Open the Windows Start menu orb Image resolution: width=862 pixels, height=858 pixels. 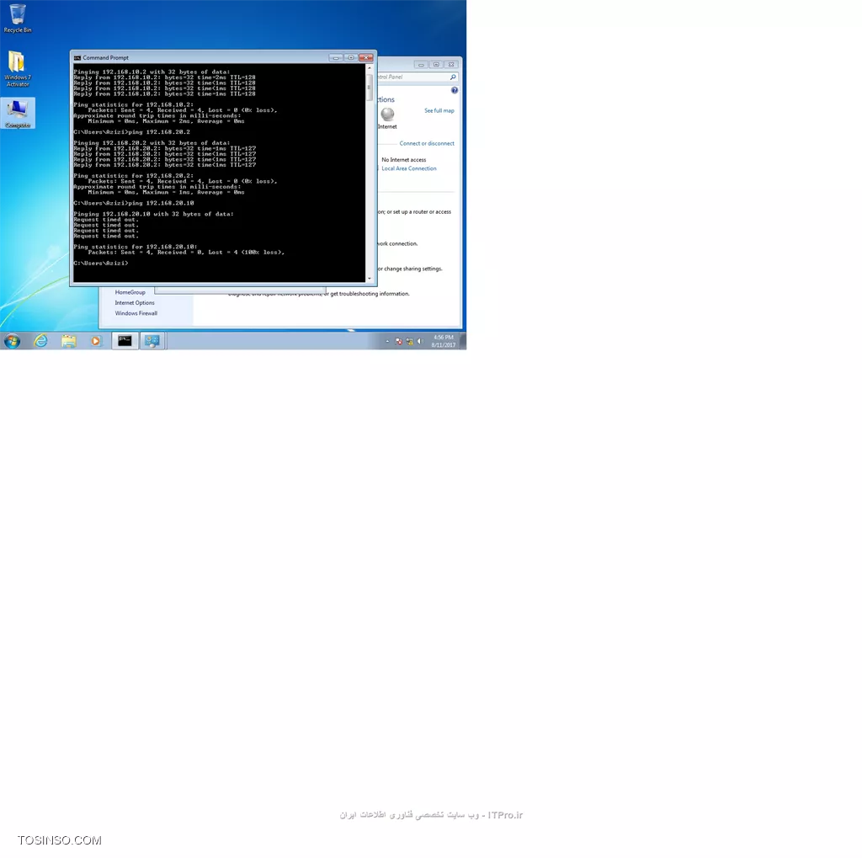(12, 341)
